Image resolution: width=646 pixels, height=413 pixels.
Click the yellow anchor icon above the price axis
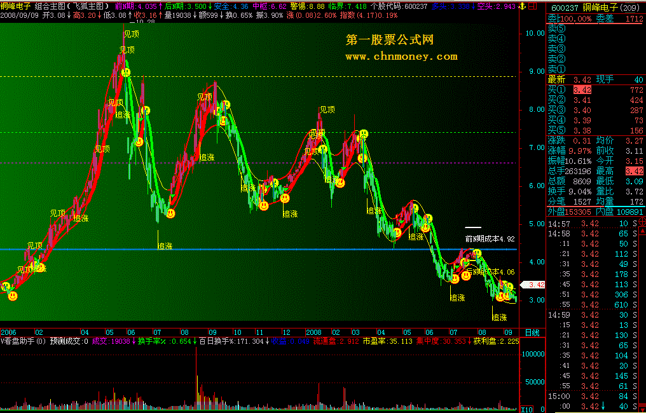tap(521, 6)
